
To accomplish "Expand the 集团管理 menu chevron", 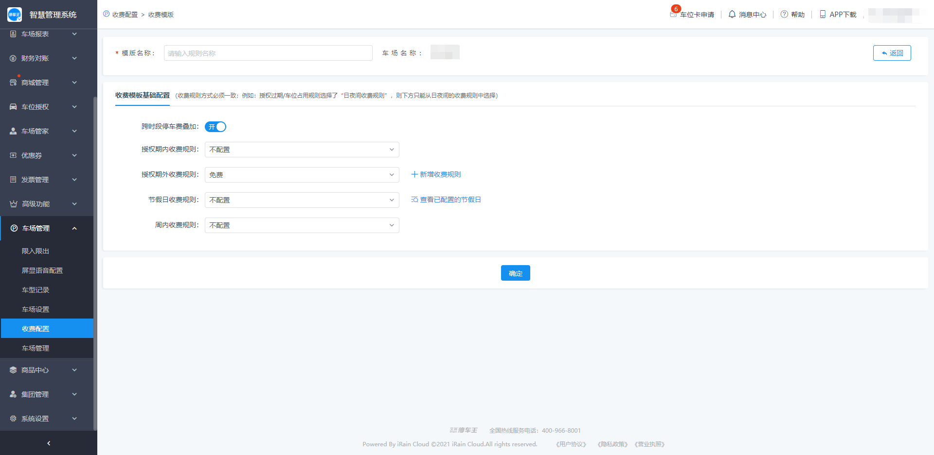I will tap(74, 394).
